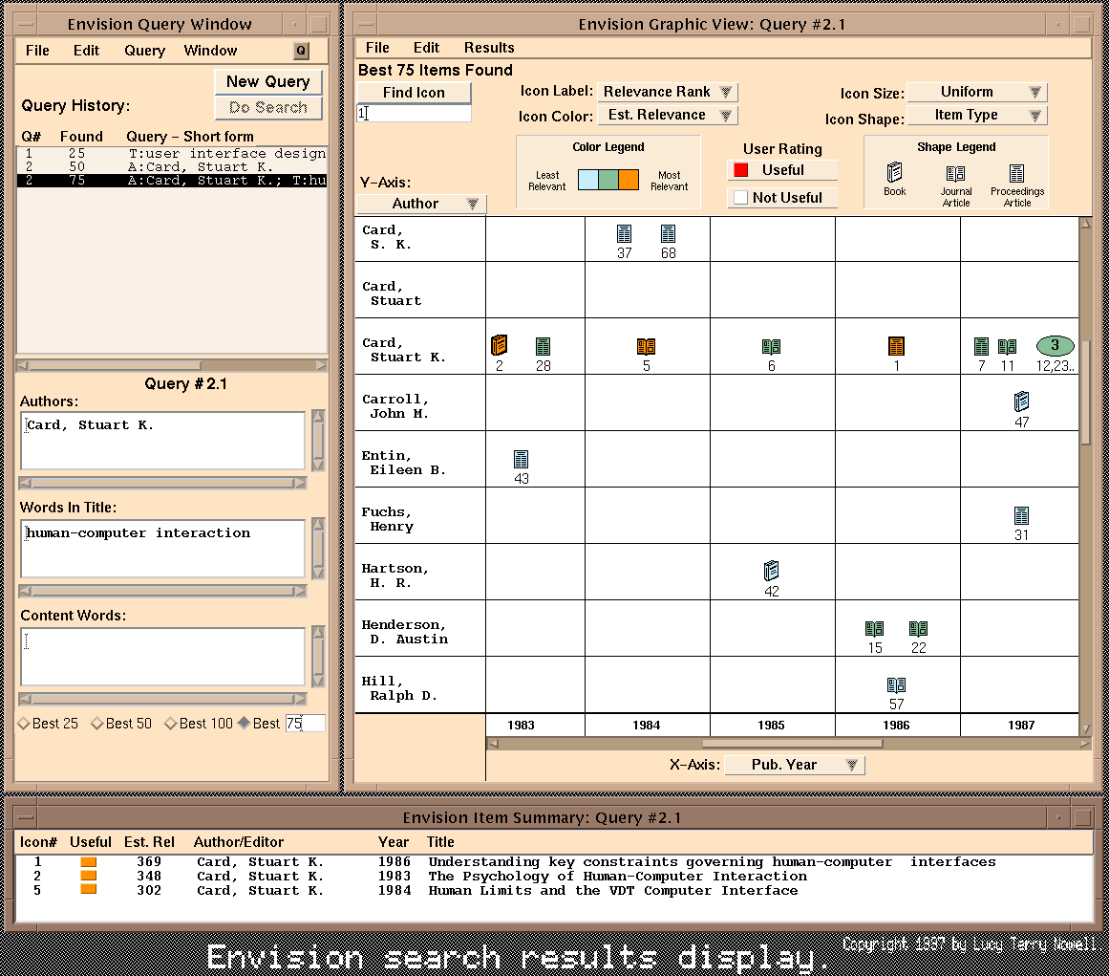
Task: Click the Find Icon button
Action: tap(414, 93)
